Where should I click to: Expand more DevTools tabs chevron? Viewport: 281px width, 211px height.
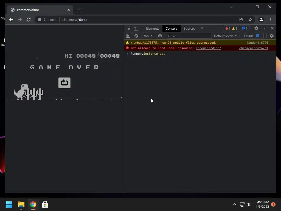pos(202,28)
